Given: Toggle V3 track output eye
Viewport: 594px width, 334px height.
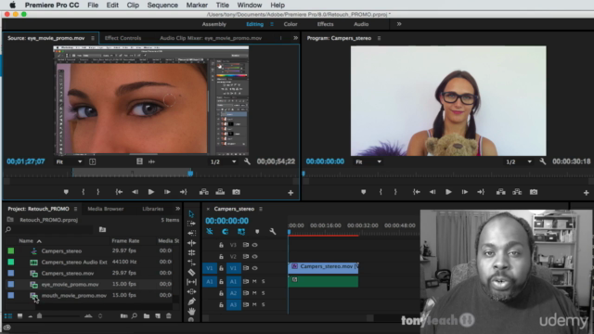Looking at the screenshot, I should (255, 245).
